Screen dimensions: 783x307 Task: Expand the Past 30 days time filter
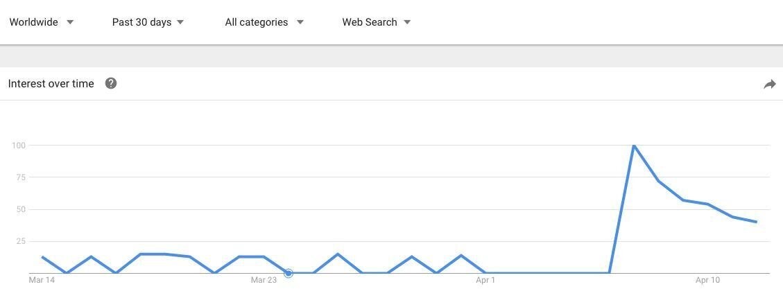pos(148,22)
